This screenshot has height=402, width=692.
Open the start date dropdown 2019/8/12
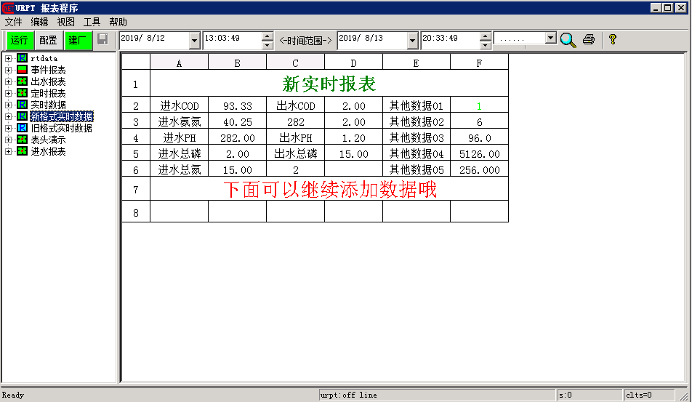(x=194, y=40)
